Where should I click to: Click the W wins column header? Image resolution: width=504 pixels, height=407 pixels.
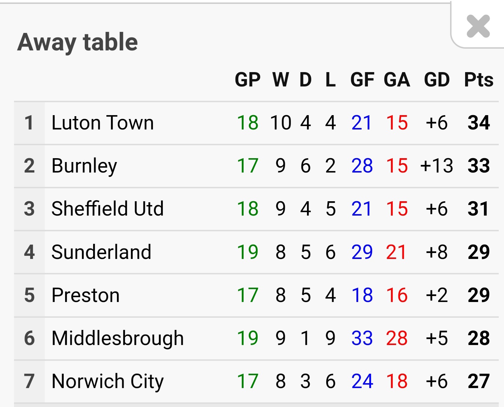[x=281, y=80]
